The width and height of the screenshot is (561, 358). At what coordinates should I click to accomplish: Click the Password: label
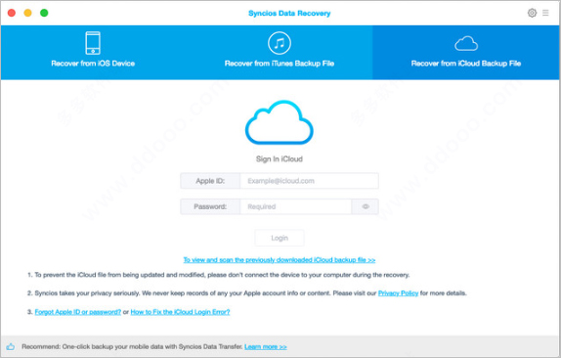(x=210, y=206)
